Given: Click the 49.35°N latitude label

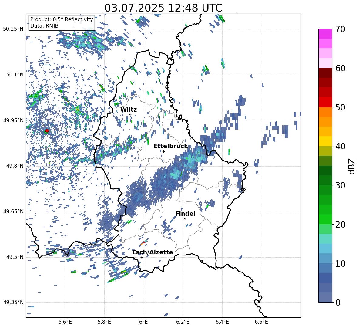Looking at the screenshot, I should [13, 302].
